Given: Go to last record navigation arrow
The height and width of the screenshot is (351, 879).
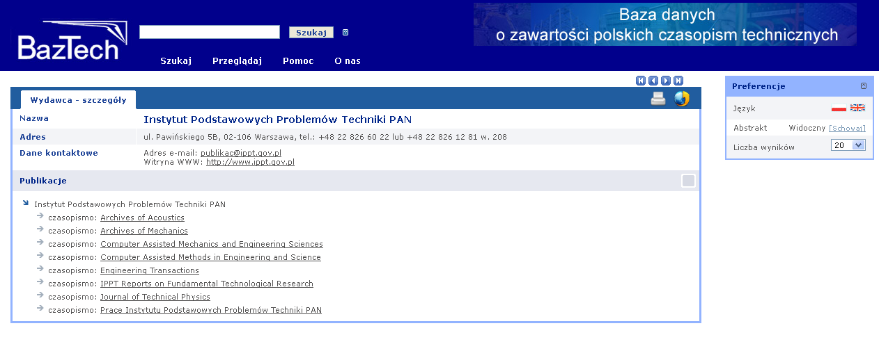Looking at the screenshot, I should pyautogui.click(x=678, y=81).
